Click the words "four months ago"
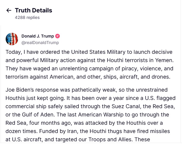Image resolution: width=182 pixels, height=146 pixels. tap(49, 122)
